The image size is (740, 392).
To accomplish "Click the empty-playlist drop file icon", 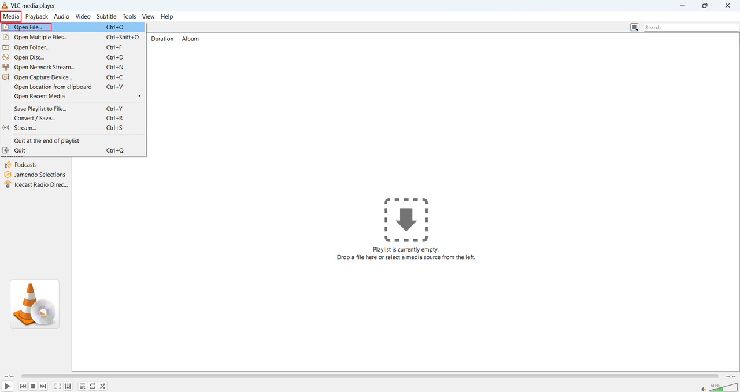I will click(x=406, y=220).
